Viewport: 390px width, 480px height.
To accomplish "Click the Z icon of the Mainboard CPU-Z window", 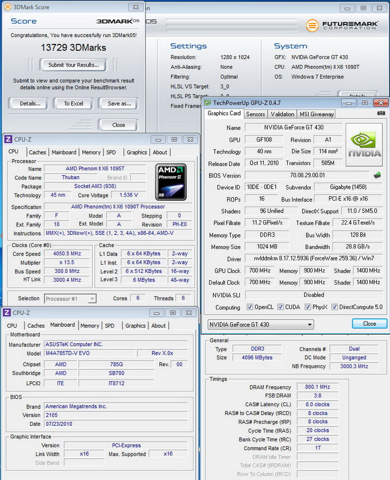I will (x=7, y=313).
